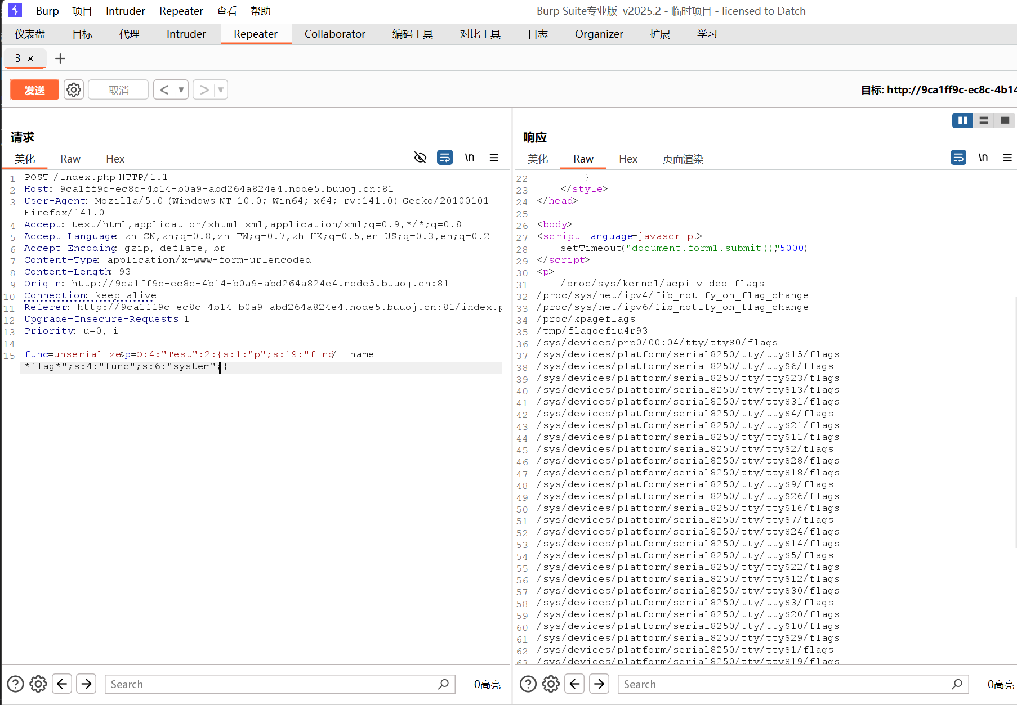This screenshot has height=705, width=1017.
Task: Jump to next response search match
Action: (599, 684)
